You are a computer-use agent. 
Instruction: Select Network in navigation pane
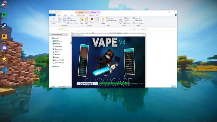(57, 66)
